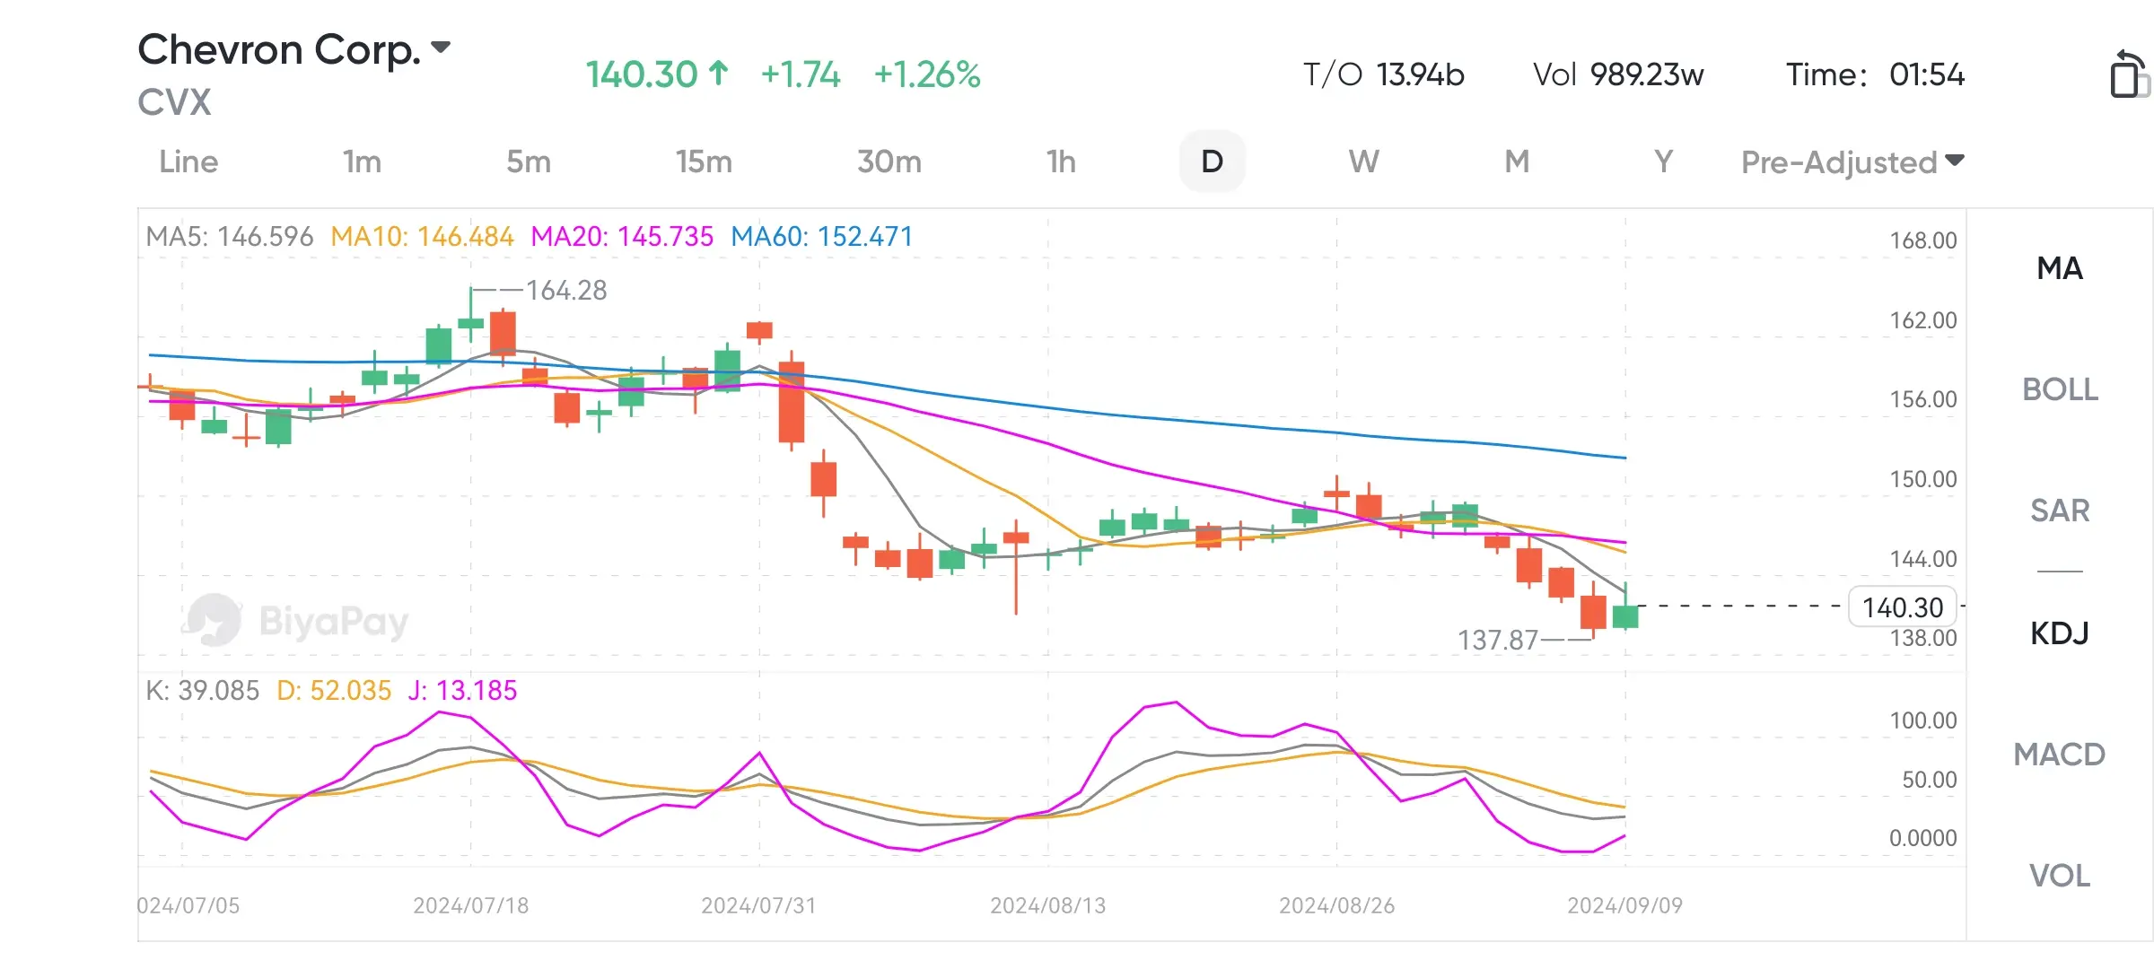The width and height of the screenshot is (2154, 969).
Task: Click the J: 13.185 value
Action: (x=462, y=691)
